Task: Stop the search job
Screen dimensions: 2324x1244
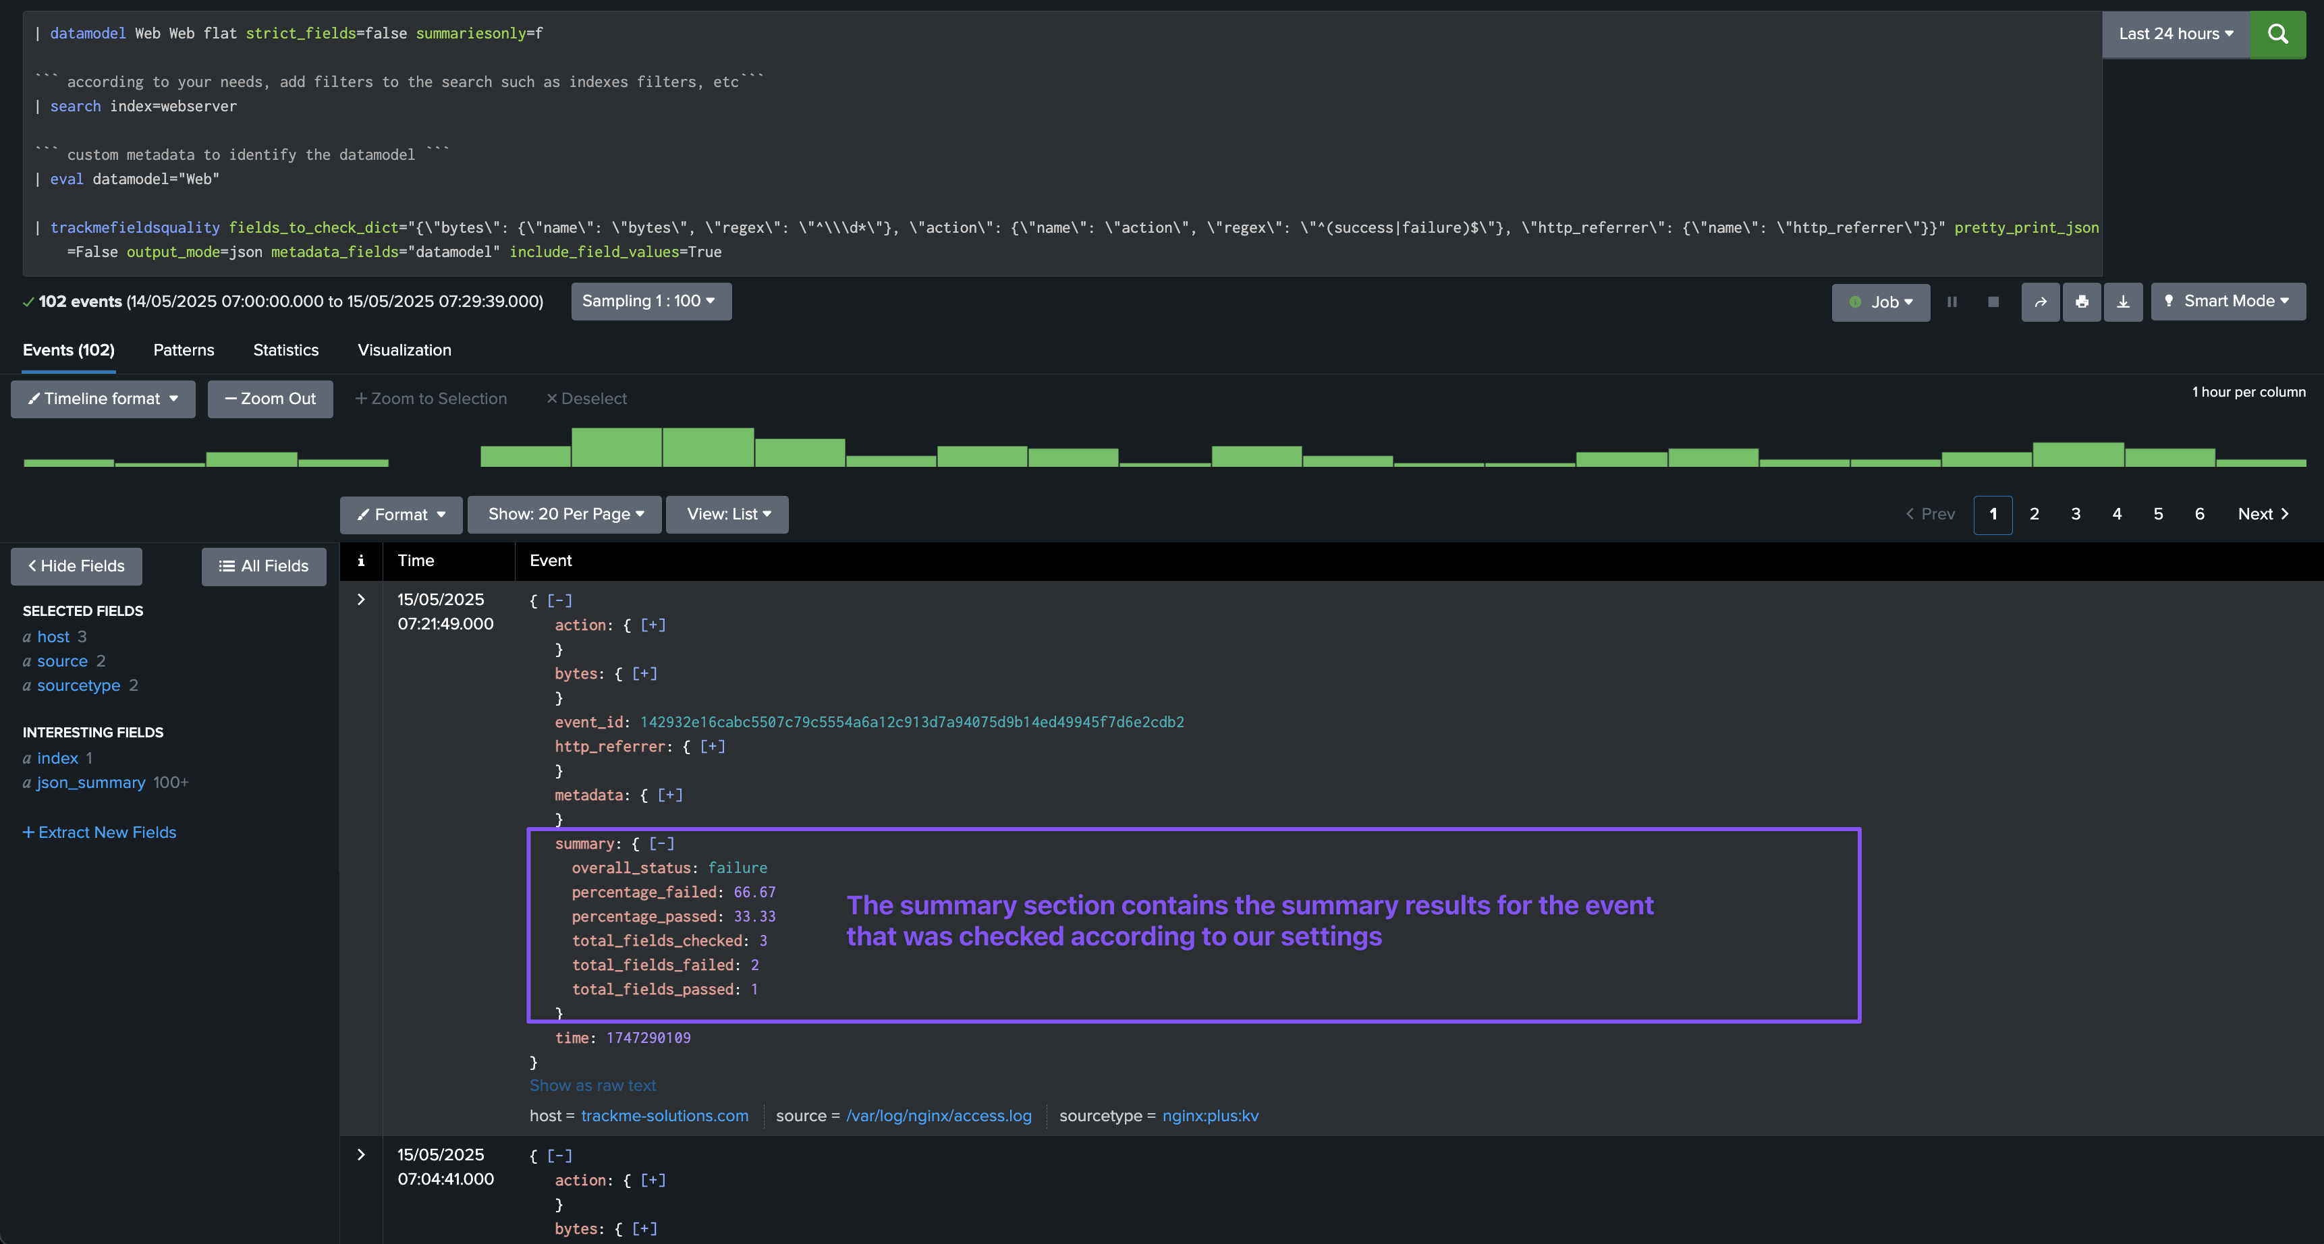Action: coord(1993,302)
